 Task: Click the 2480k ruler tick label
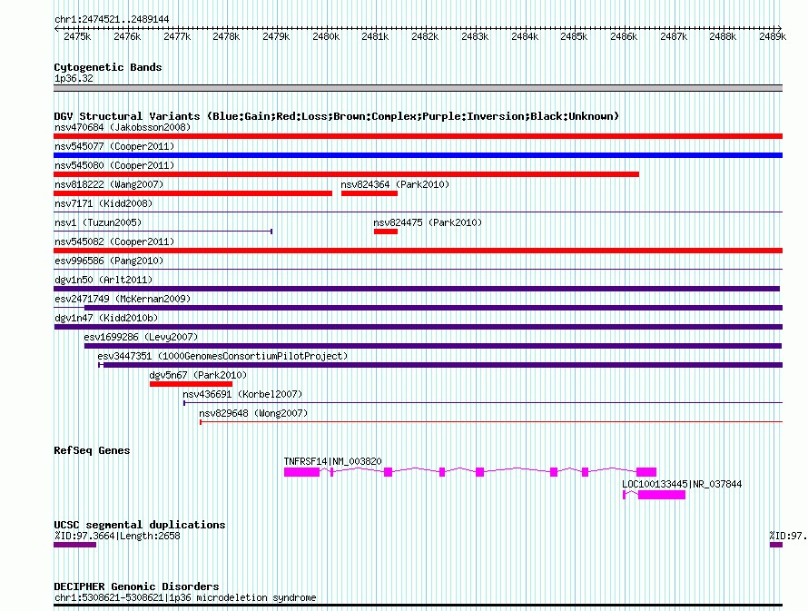point(326,36)
